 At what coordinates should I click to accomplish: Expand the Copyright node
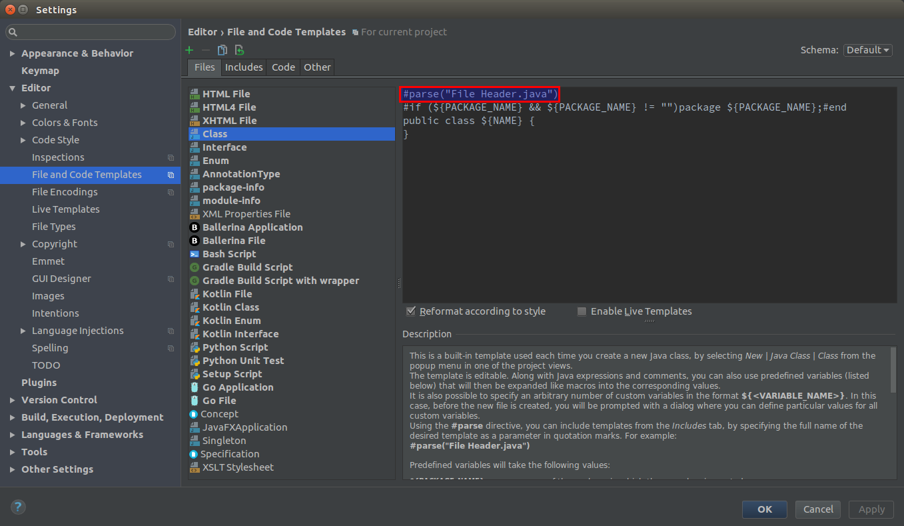tap(23, 244)
